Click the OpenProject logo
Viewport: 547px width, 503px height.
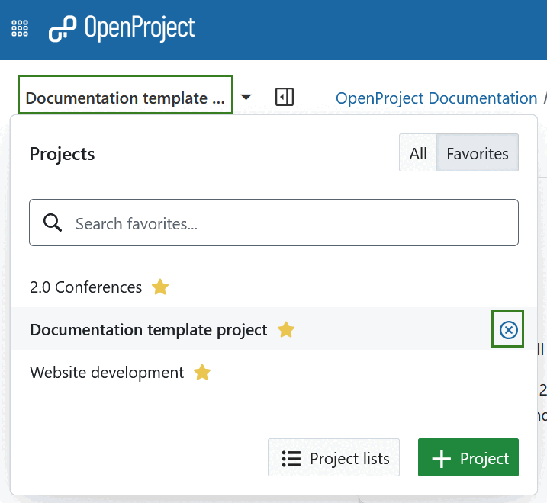tap(122, 29)
